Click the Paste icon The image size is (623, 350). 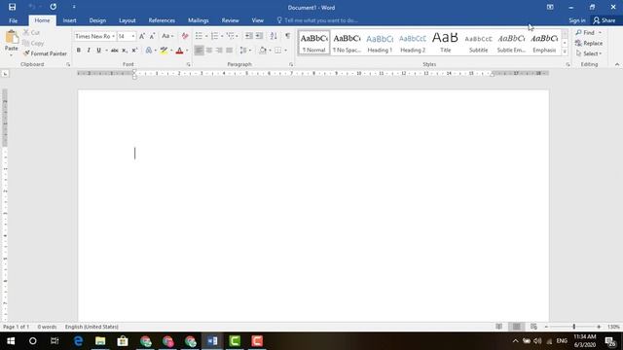pos(12,37)
